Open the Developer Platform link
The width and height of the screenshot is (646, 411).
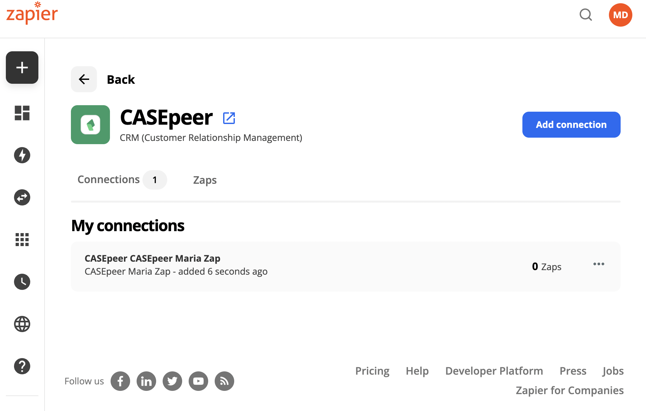pyautogui.click(x=494, y=371)
